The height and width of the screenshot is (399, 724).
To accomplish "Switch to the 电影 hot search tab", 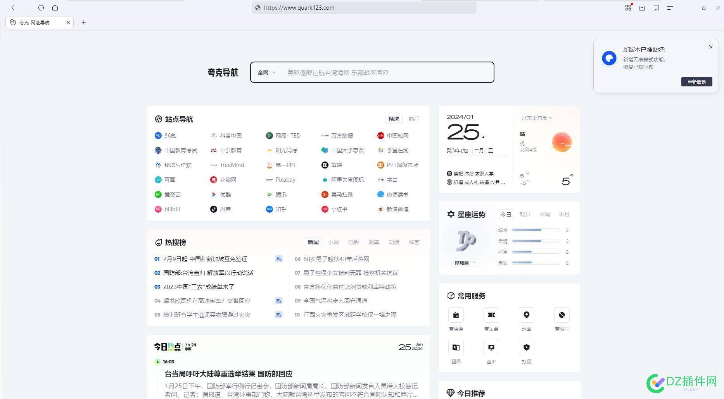I will [x=354, y=242].
